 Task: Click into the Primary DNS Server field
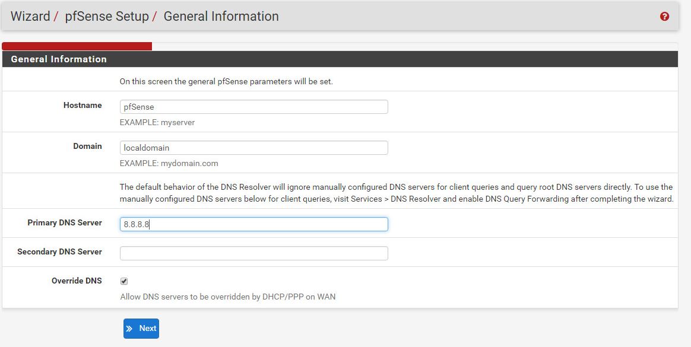coord(254,225)
